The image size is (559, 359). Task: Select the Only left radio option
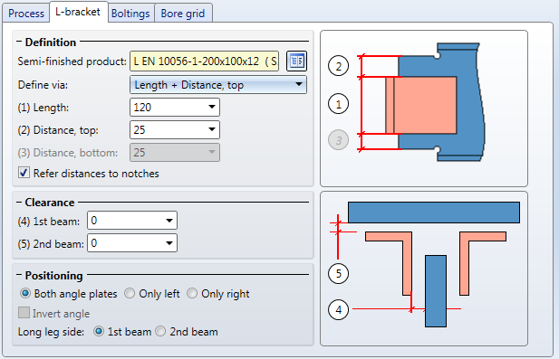click(130, 294)
